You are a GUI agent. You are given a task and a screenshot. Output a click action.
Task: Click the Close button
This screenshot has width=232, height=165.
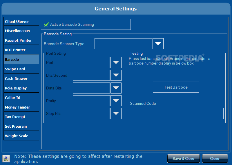(x=215, y=159)
